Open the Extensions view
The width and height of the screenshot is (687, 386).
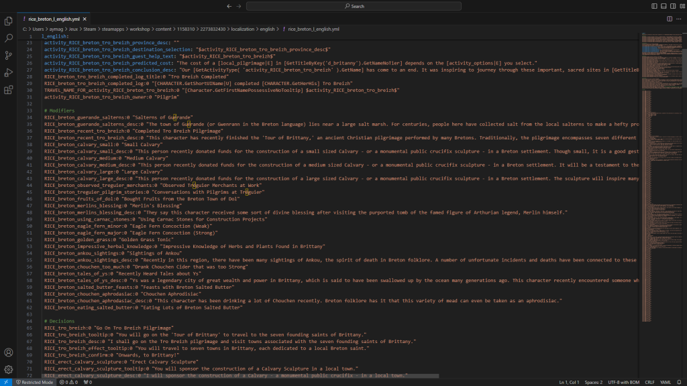pos(9,90)
